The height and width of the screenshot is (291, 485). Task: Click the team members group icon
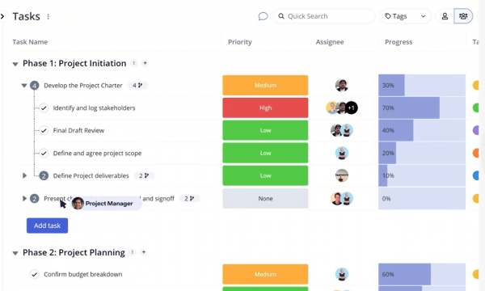[x=463, y=16]
